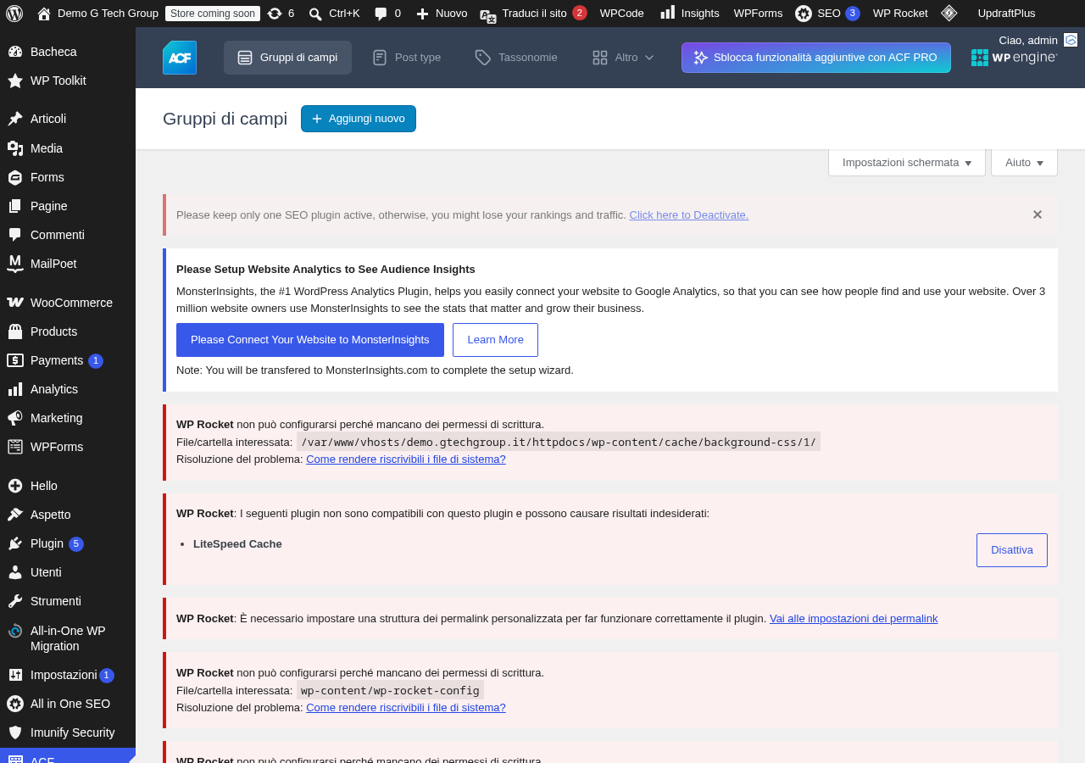
Task: Click Disattiva for LiteSpeed Cache
Action: [x=1012, y=550]
